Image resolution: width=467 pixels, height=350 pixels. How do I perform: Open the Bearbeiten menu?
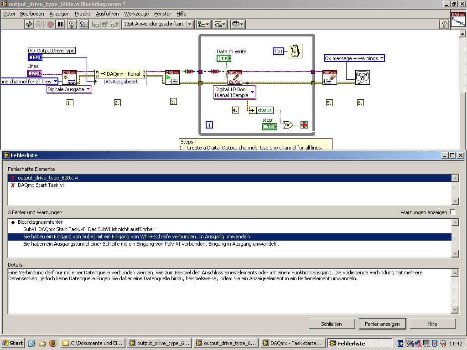(32, 14)
